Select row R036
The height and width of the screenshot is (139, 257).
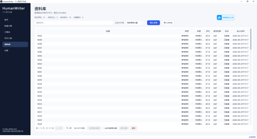tap(143, 92)
